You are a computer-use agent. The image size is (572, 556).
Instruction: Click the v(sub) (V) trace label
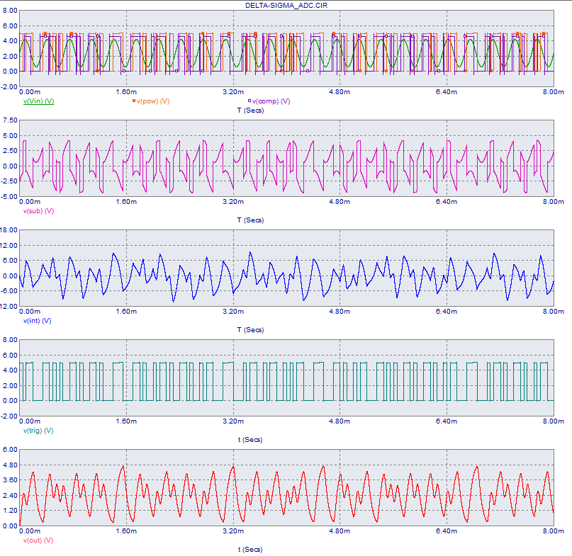(x=39, y=211)
